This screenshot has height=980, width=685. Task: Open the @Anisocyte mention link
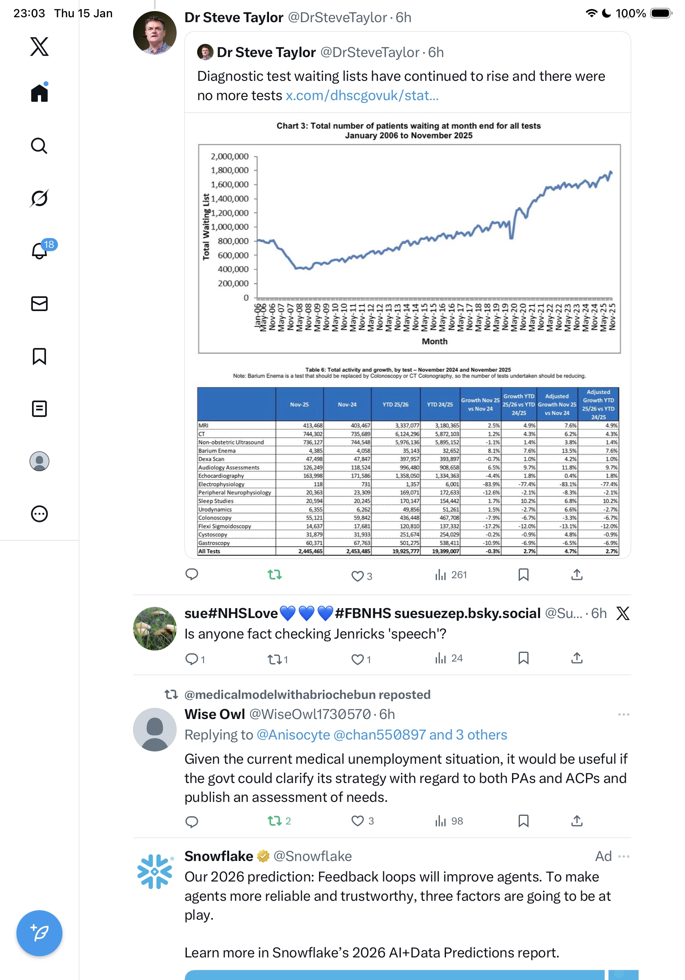(x=293, y=735)
